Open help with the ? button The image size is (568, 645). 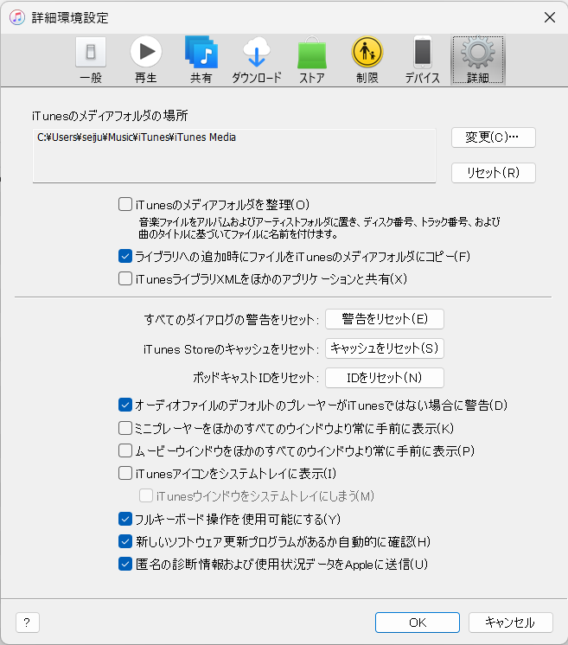(x=27, y=623)
